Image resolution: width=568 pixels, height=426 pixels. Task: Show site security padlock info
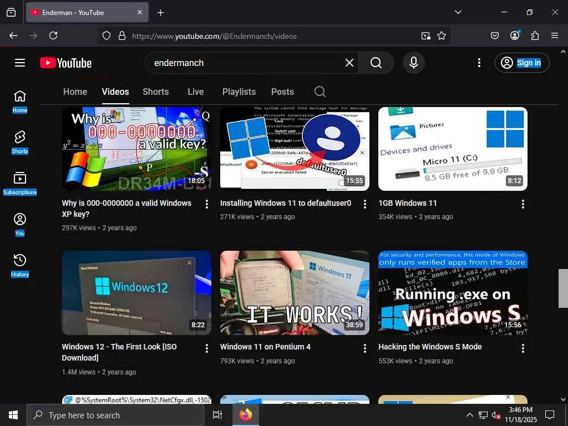click(122, 35)
